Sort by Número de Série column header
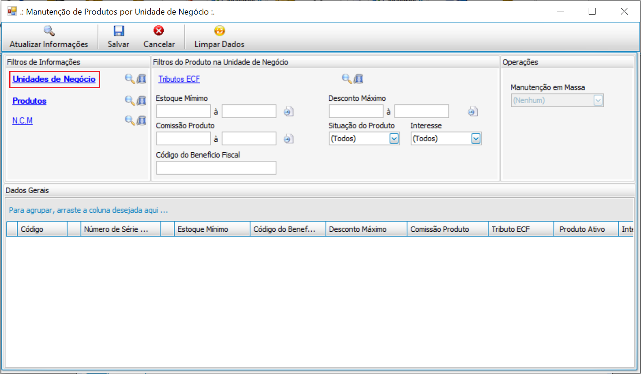Screen dimensions: 641x374 [x=121, y=229]
